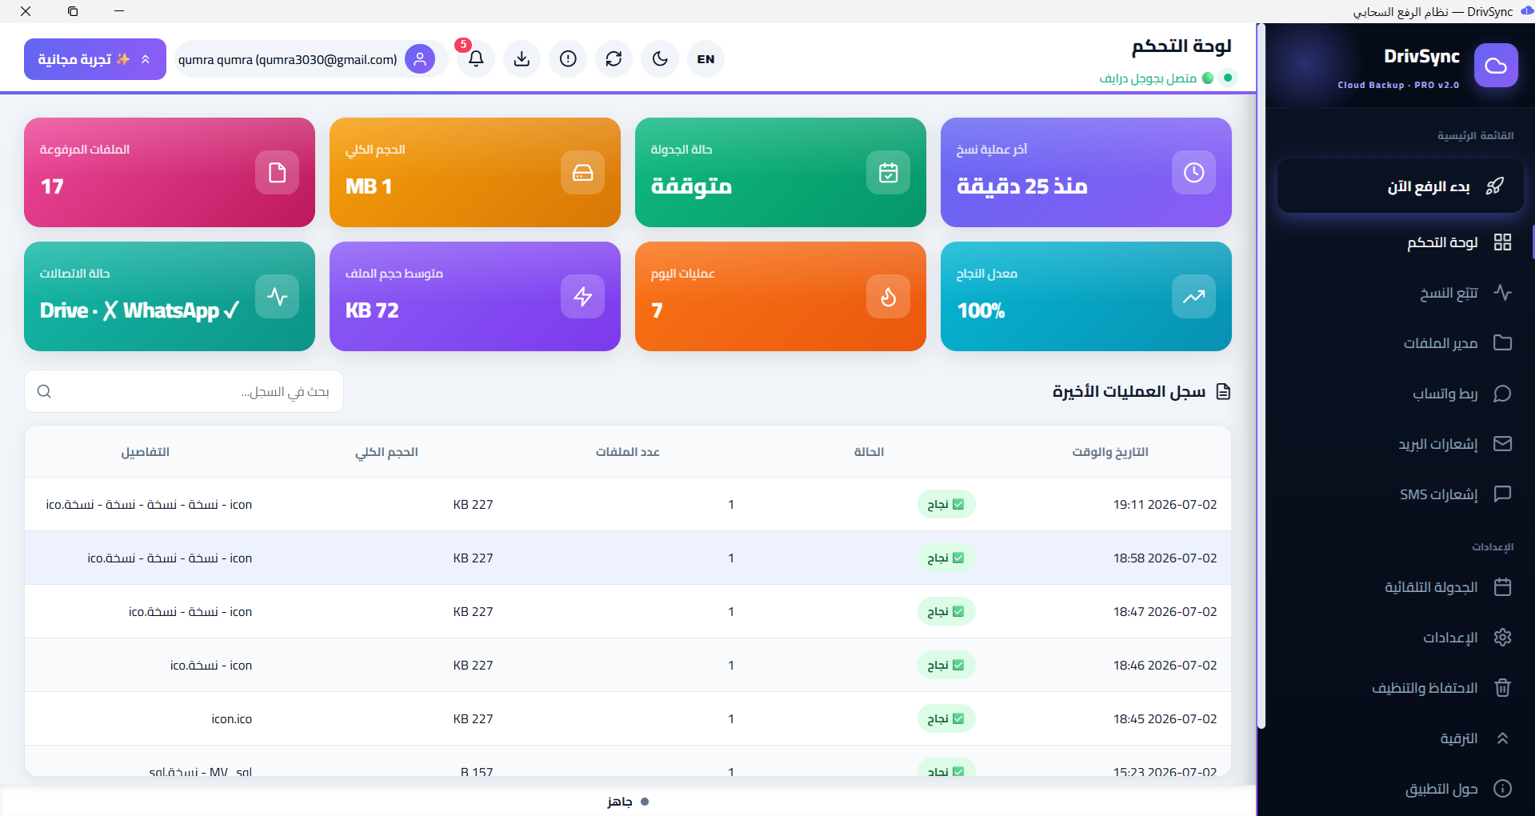The width and height of the screenshot is (1535, 816).
Task: Open إشعارات البريد email notifications
Action: coord(1400,444)
